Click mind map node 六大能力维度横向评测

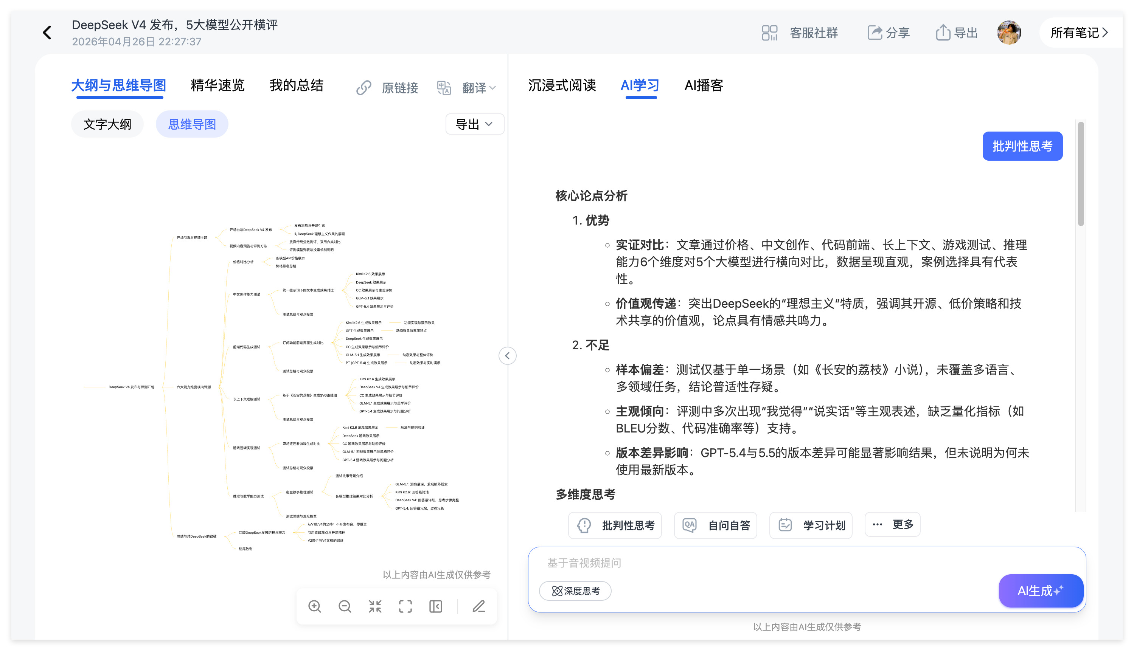194,387
